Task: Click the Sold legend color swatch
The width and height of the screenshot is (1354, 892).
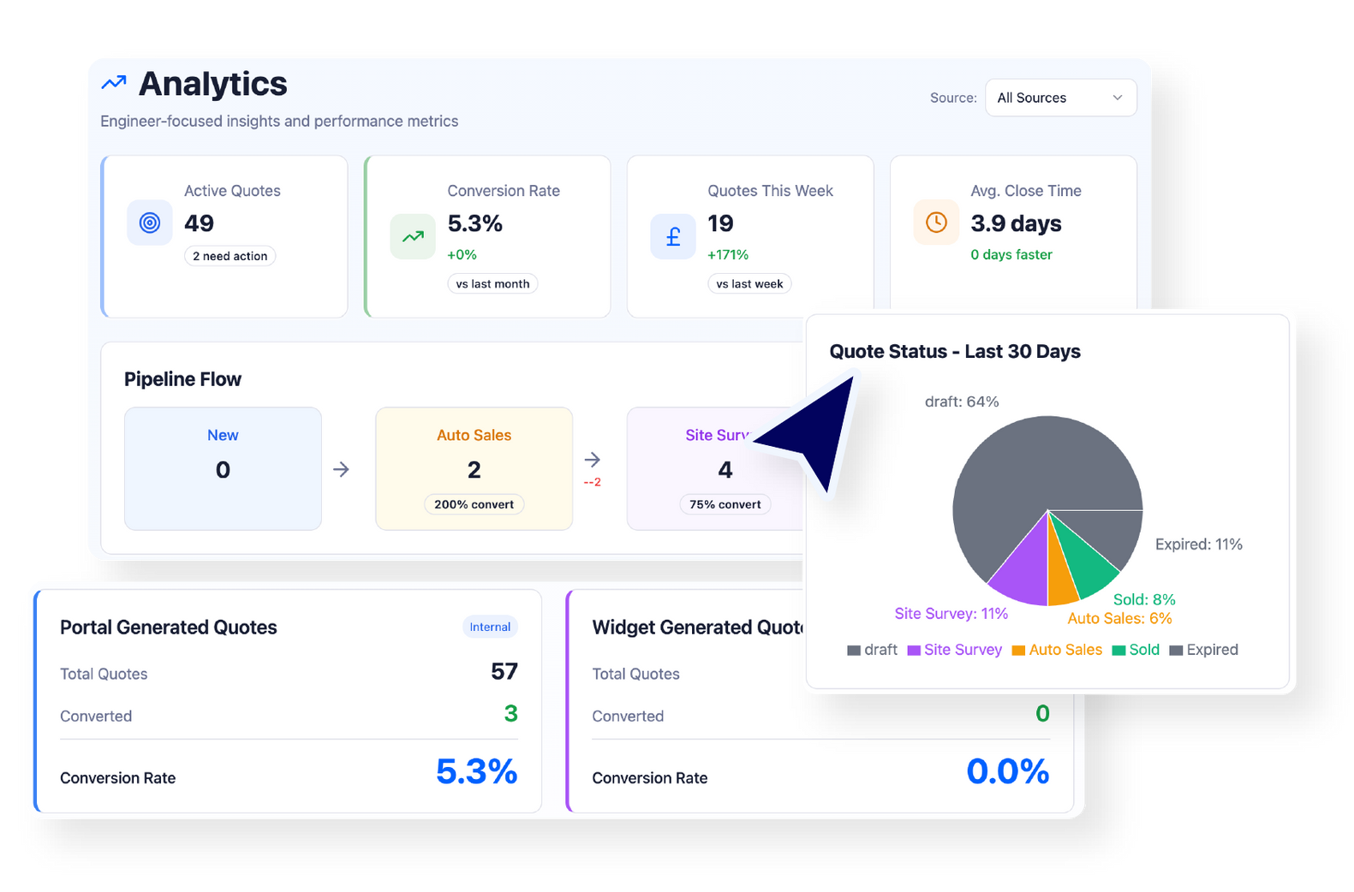Action: tap(1118, 651)
